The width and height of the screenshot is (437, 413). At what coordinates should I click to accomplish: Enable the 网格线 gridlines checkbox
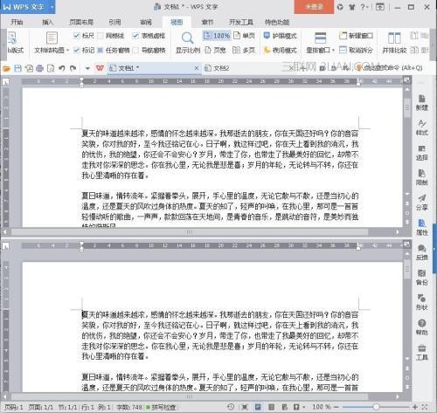pos(101,36)
